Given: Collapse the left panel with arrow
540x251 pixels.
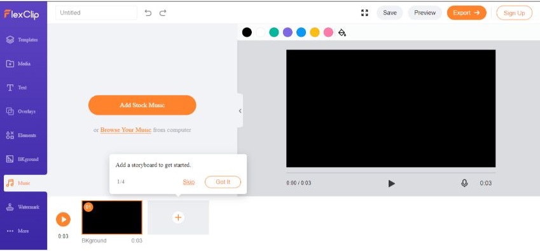Looking at the screenshot, I should 240,110.
